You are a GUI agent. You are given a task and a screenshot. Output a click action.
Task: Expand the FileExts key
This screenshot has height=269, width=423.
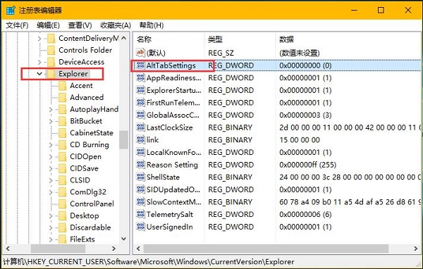51,239
